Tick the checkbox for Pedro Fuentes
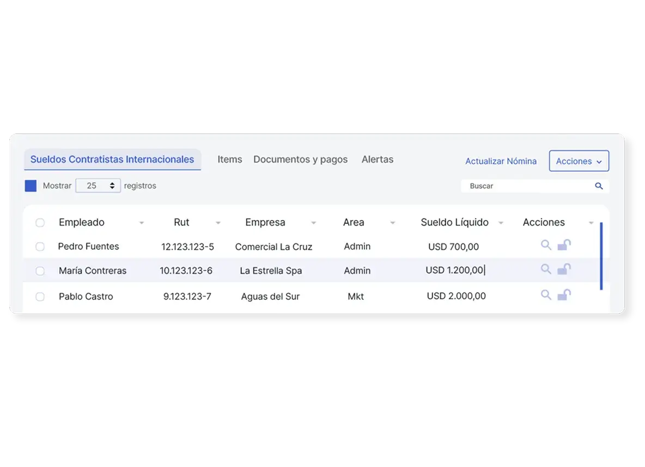The image size is (645, 467). [40, 246]
